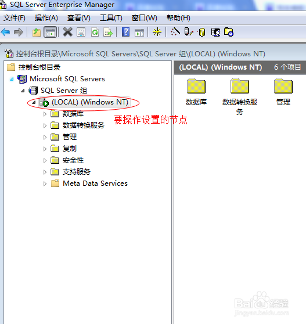Click the Refresh toolbar icon
The width and height of the screenshot is (306, 324).
[x=95, y=33]
